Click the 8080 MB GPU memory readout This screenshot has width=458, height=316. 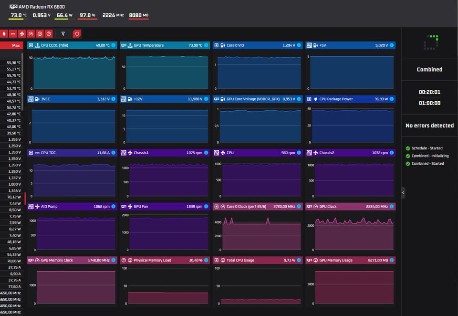(139, 15)
